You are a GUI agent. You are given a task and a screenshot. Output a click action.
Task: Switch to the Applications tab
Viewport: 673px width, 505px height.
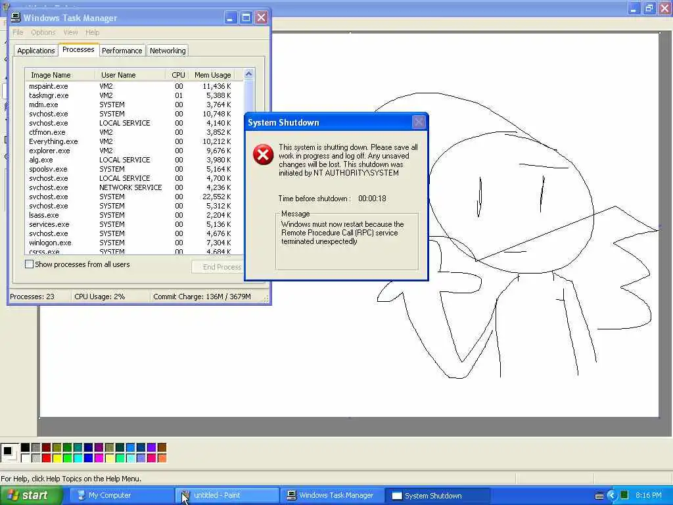pyautogui.click(x=36, y=51)
